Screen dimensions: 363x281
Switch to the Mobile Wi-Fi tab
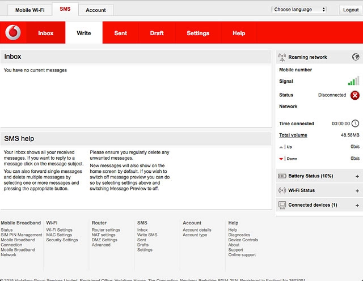pos(29,10)
